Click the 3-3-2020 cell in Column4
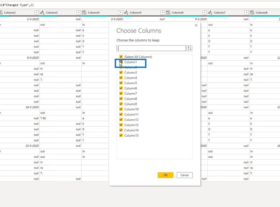 click(x=103, y=19)
